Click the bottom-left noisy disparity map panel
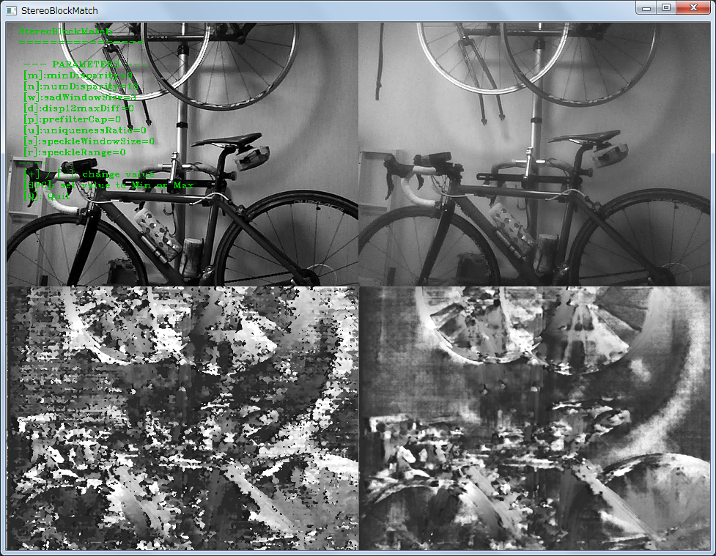 [182, 418]
